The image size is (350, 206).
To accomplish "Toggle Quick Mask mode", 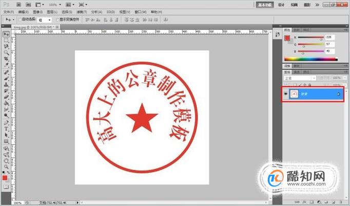I will [x=6, y=187].
